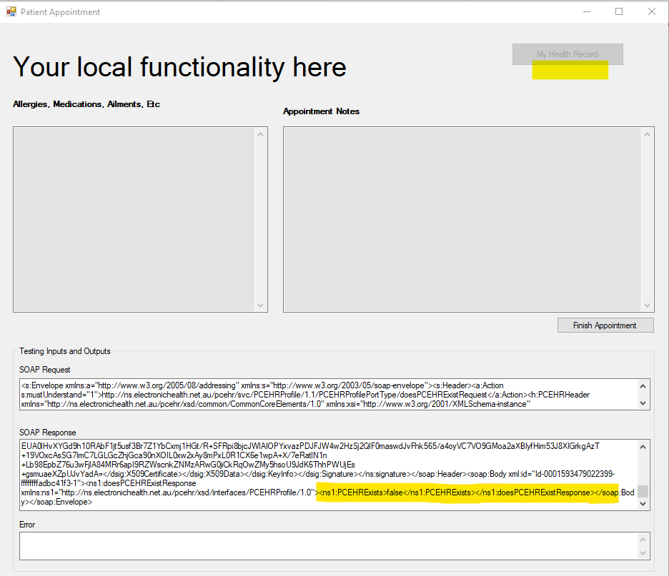Image resolution: width=669 pixels, height=576 pixels.
Task: Focus the Allergies, Medications, Ailments text box
Action: coord(134,219)
